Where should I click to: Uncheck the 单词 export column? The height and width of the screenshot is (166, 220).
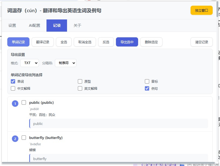coord(13,81)
